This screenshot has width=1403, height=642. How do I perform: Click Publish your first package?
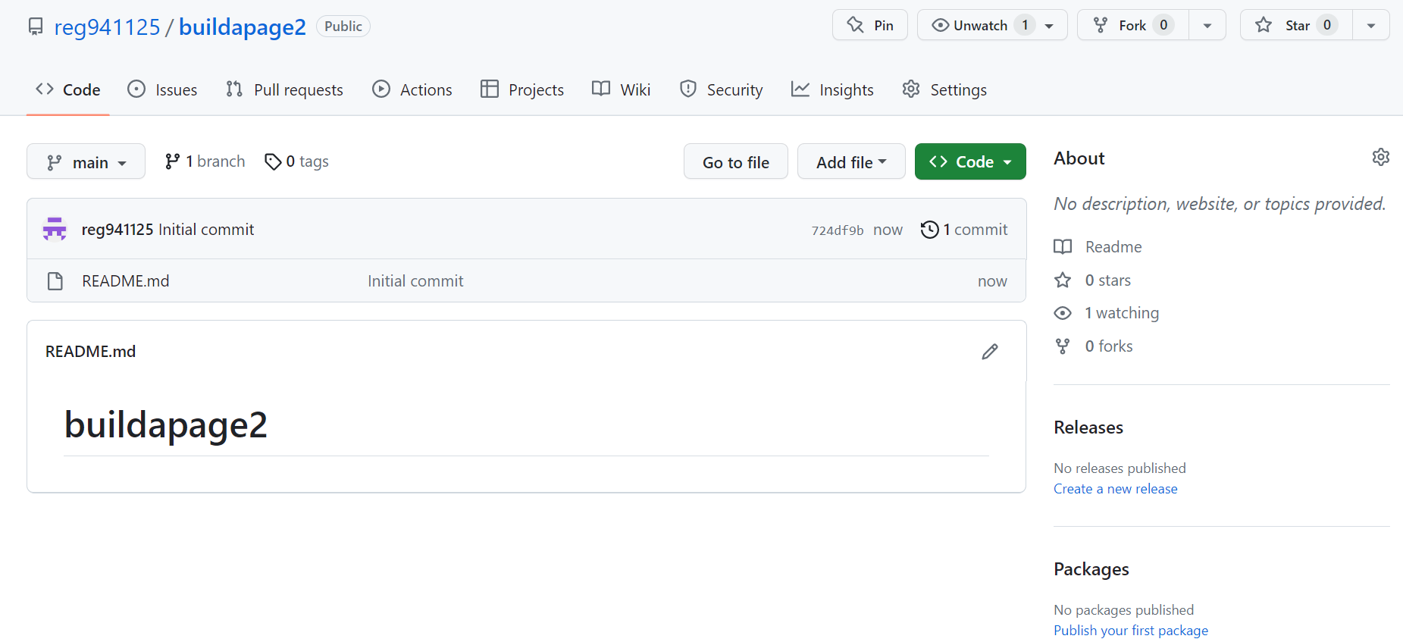[1131, 631]
